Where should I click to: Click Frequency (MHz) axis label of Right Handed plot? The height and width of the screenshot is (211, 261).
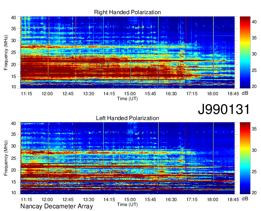pyautogui.click(x=6, y=52)
